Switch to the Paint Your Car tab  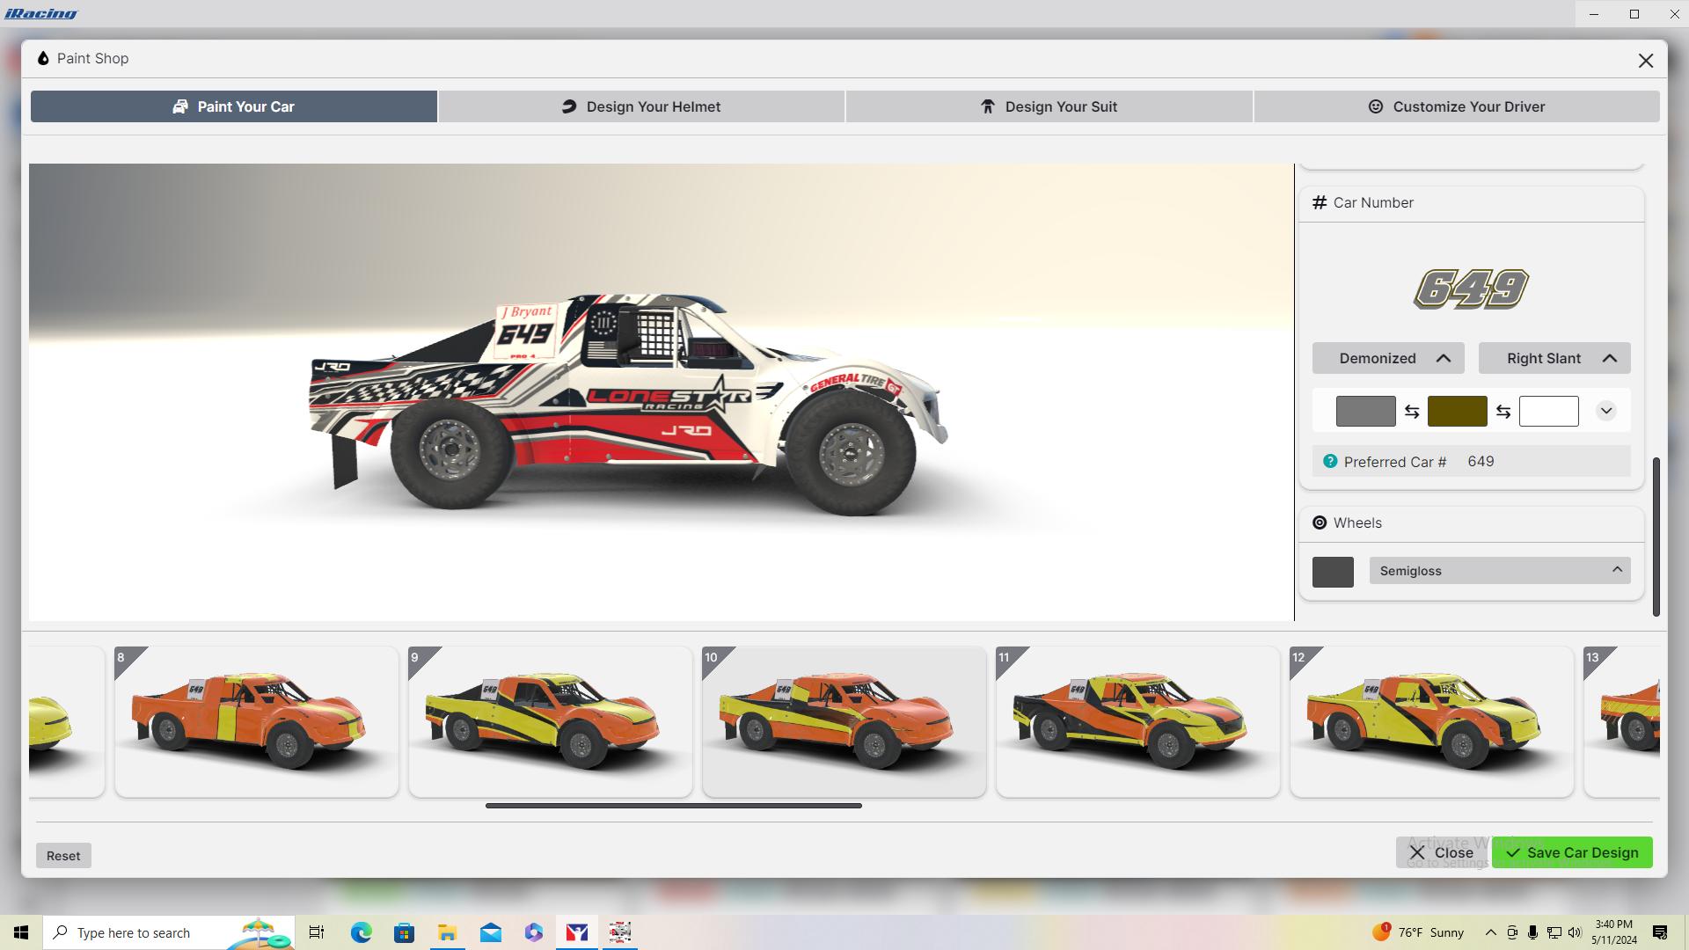pyautogui.click(x=232, y=106)
